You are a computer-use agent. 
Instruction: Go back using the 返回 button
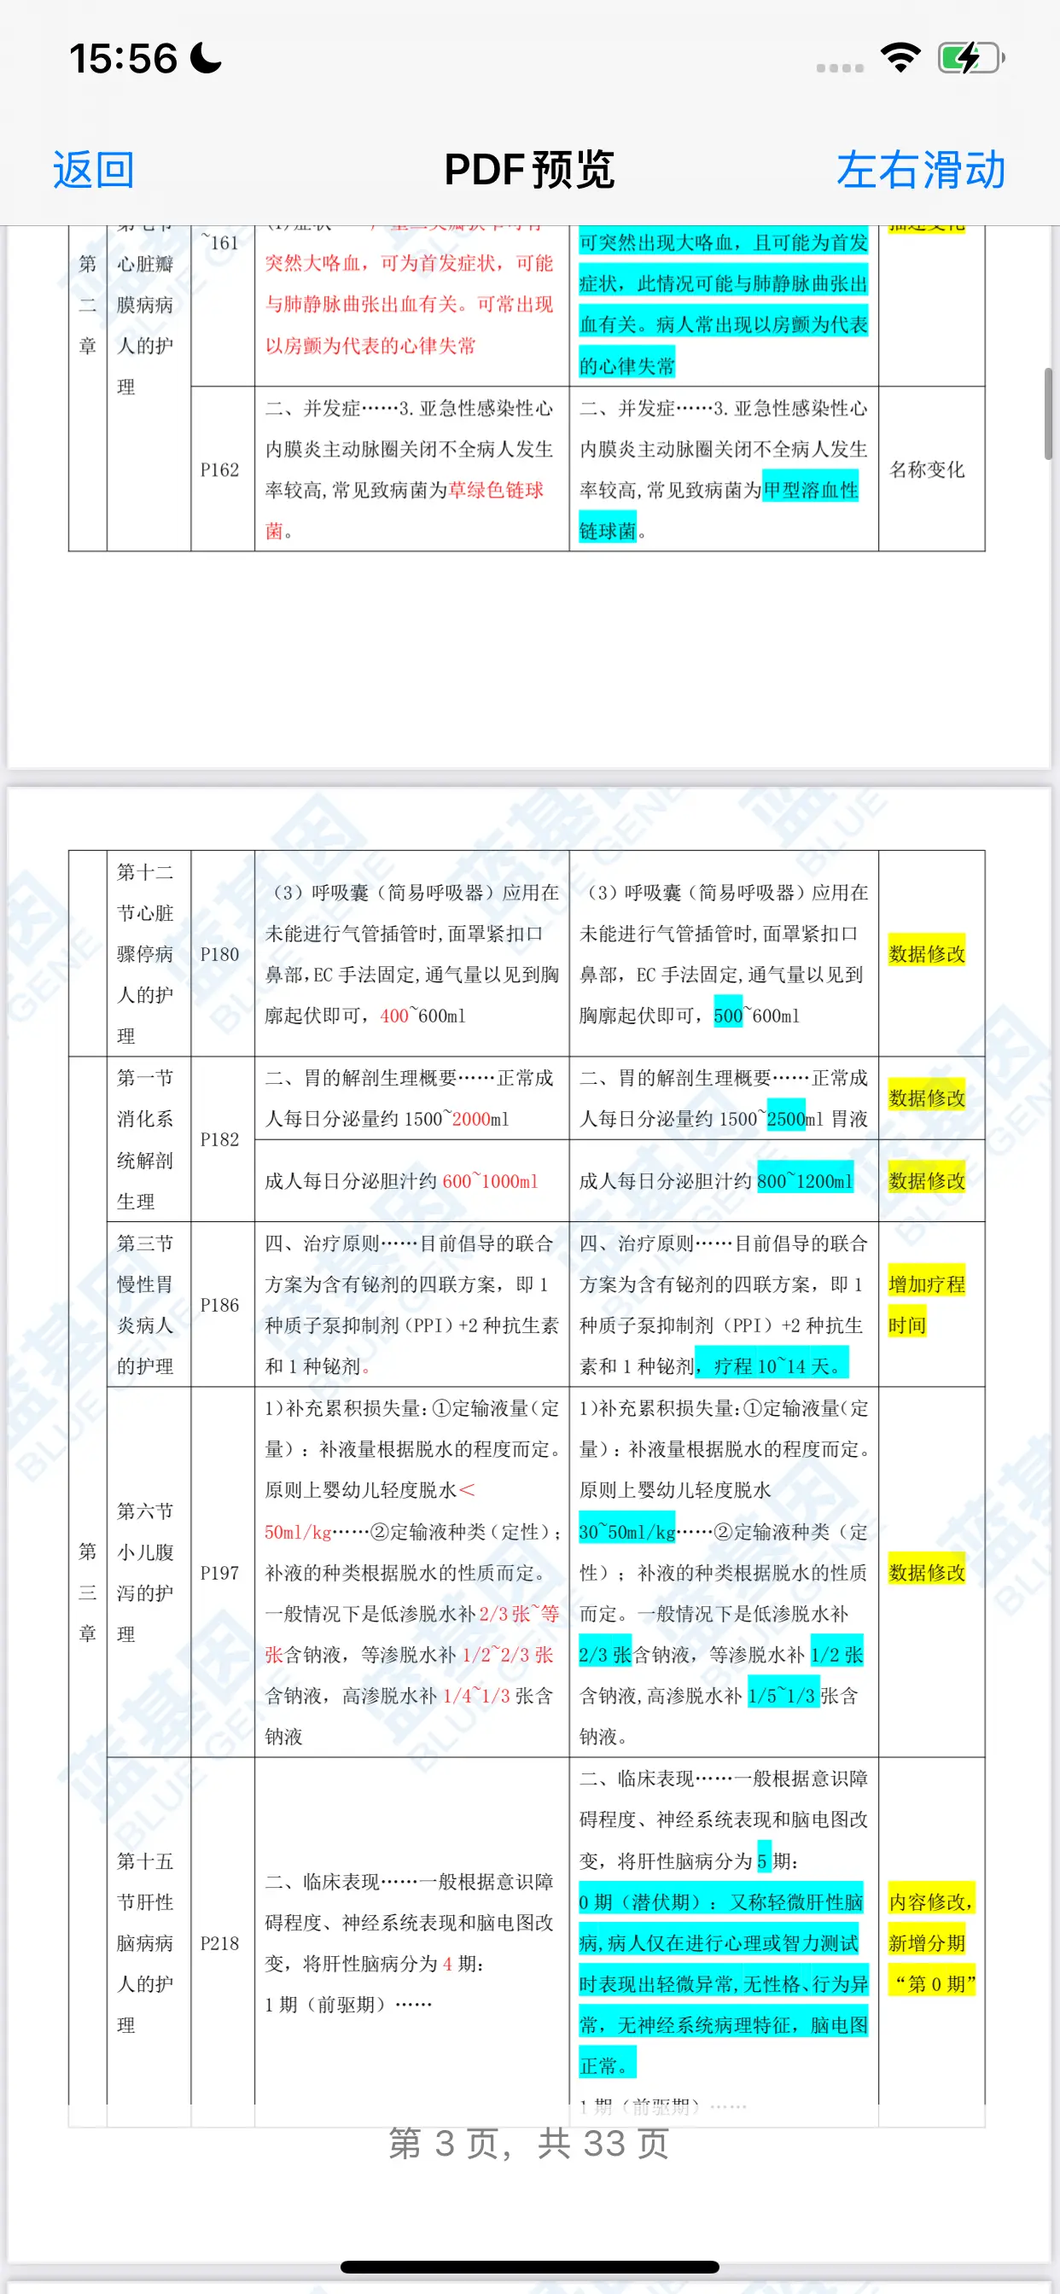(94, 169)
